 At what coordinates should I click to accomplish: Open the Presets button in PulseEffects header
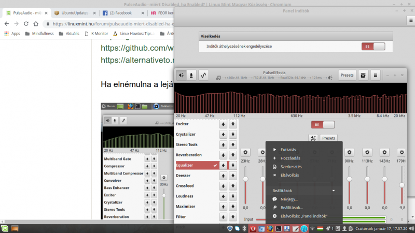pos(347,75)
